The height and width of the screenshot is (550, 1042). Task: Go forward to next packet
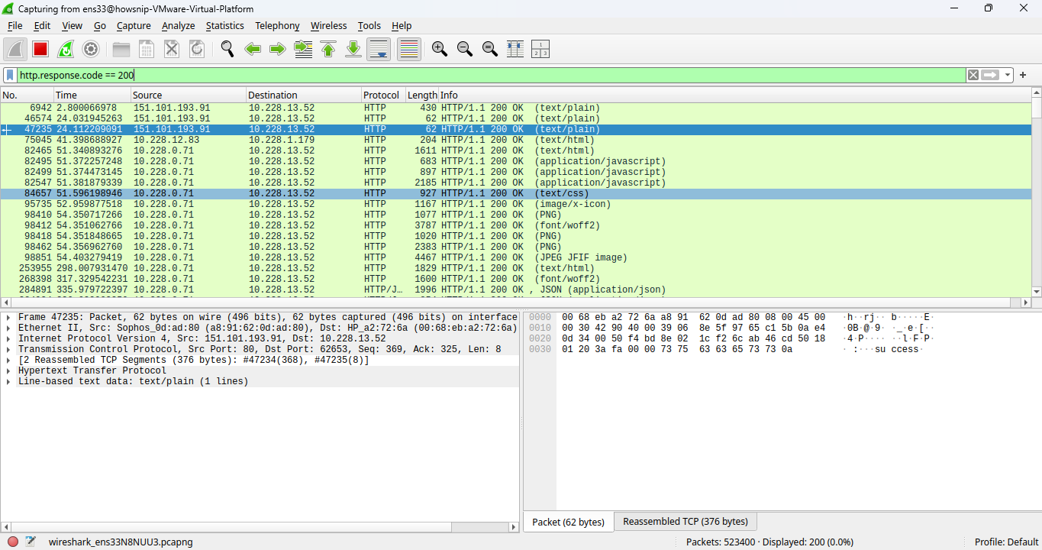[278, 49]
